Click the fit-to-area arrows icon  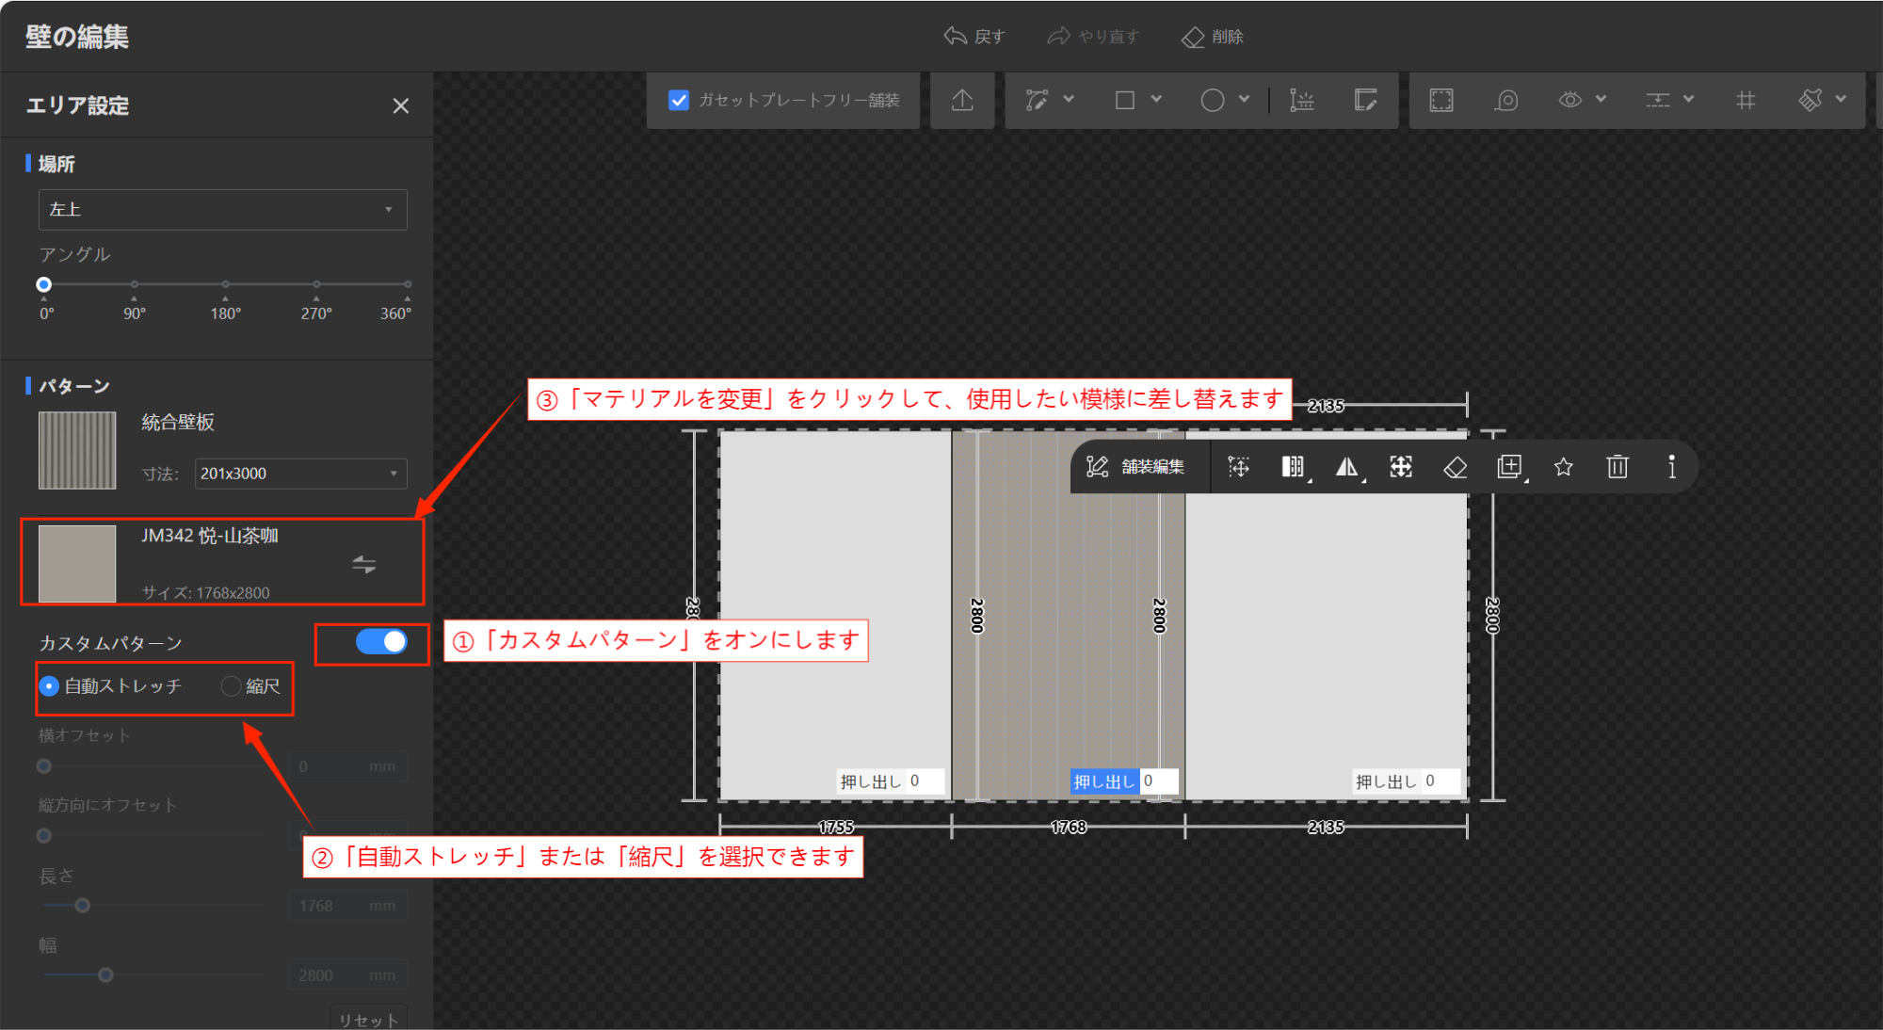(1401, 466)
